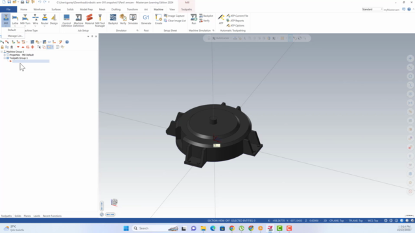Click the ATP icon

[x=221, y=20]
